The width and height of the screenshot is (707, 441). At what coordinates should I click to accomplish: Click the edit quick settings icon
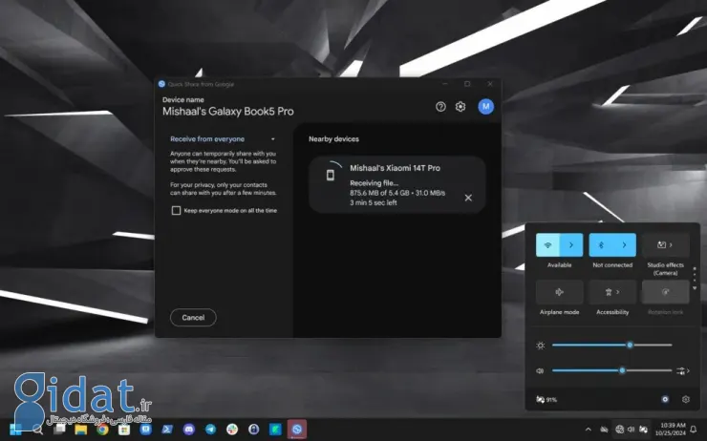click(x=665, y=399)
